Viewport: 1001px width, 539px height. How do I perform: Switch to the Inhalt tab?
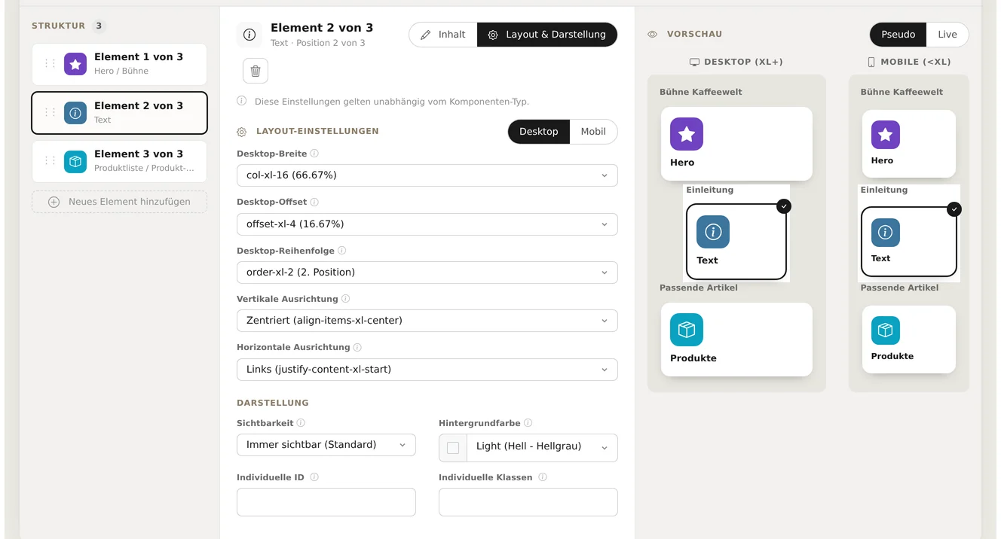point(443,35)
